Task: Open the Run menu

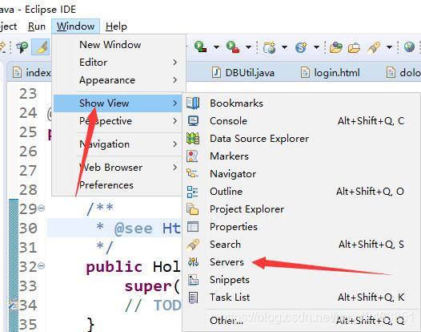Action: (x=37, y=26)
